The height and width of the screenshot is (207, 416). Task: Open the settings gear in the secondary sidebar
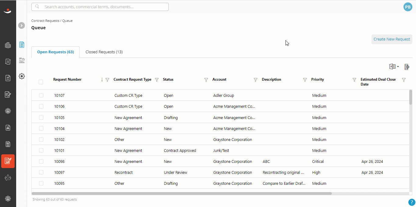22,76
